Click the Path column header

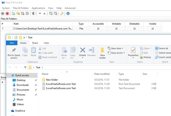click(x=43, y=24)
